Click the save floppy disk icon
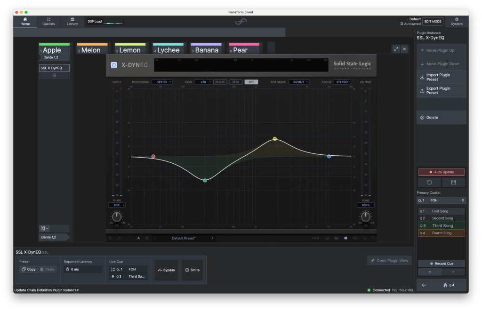Screen dimensions: 482x311 click(453, 182)
